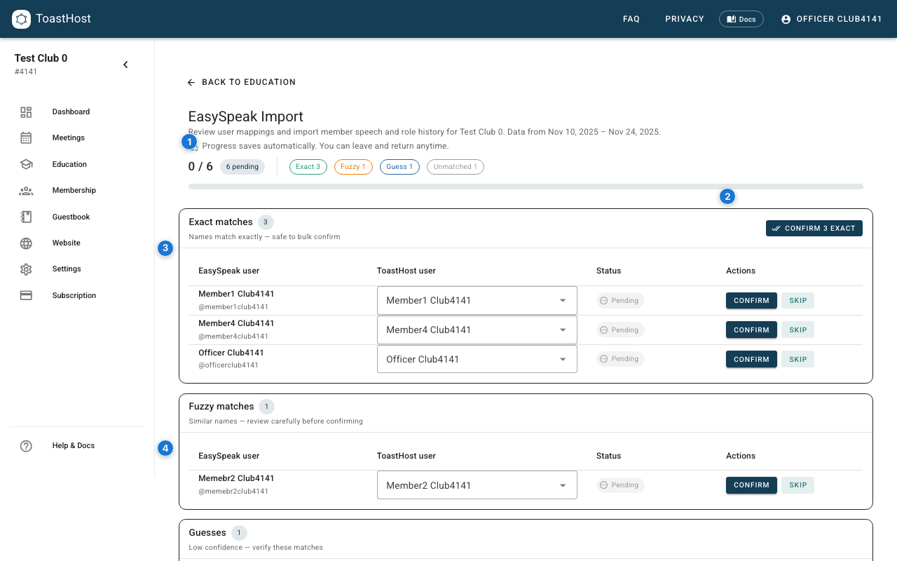
Task: Toggle the Fuzzy 1 filter chip
Action: tap(353, 166)
